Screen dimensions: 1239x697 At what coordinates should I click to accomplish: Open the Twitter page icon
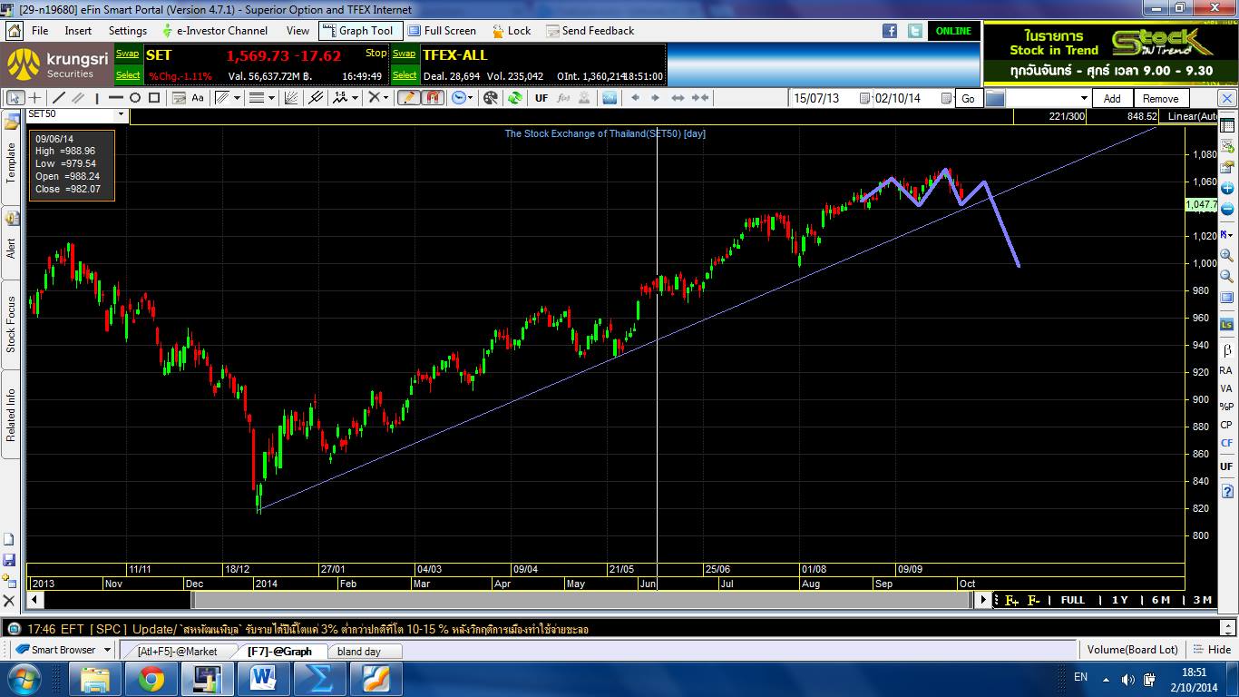click(913, 31)
